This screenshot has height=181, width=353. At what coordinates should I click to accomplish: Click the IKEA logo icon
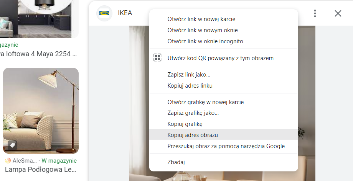[104, 13]
